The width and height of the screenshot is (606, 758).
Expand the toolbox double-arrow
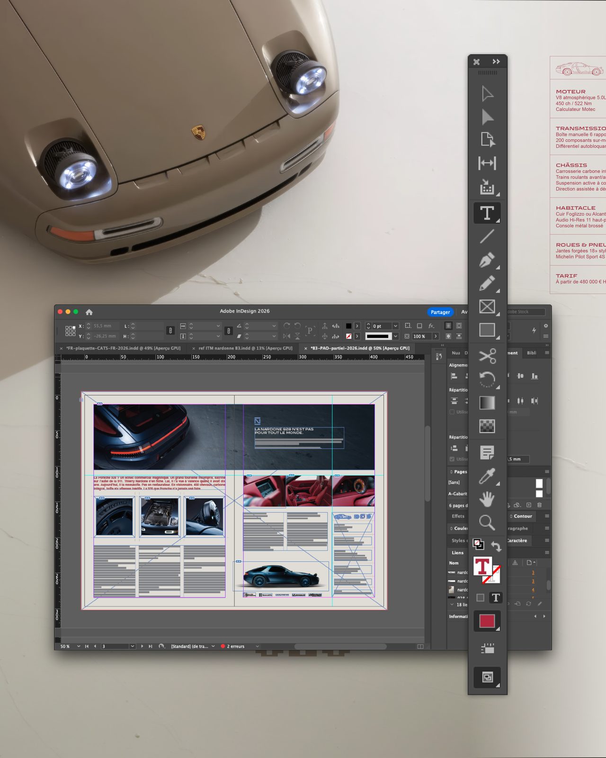496,62
